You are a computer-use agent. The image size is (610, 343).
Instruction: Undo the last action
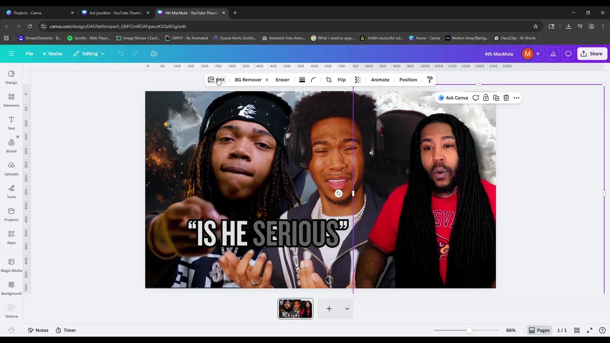click(121, 54)
